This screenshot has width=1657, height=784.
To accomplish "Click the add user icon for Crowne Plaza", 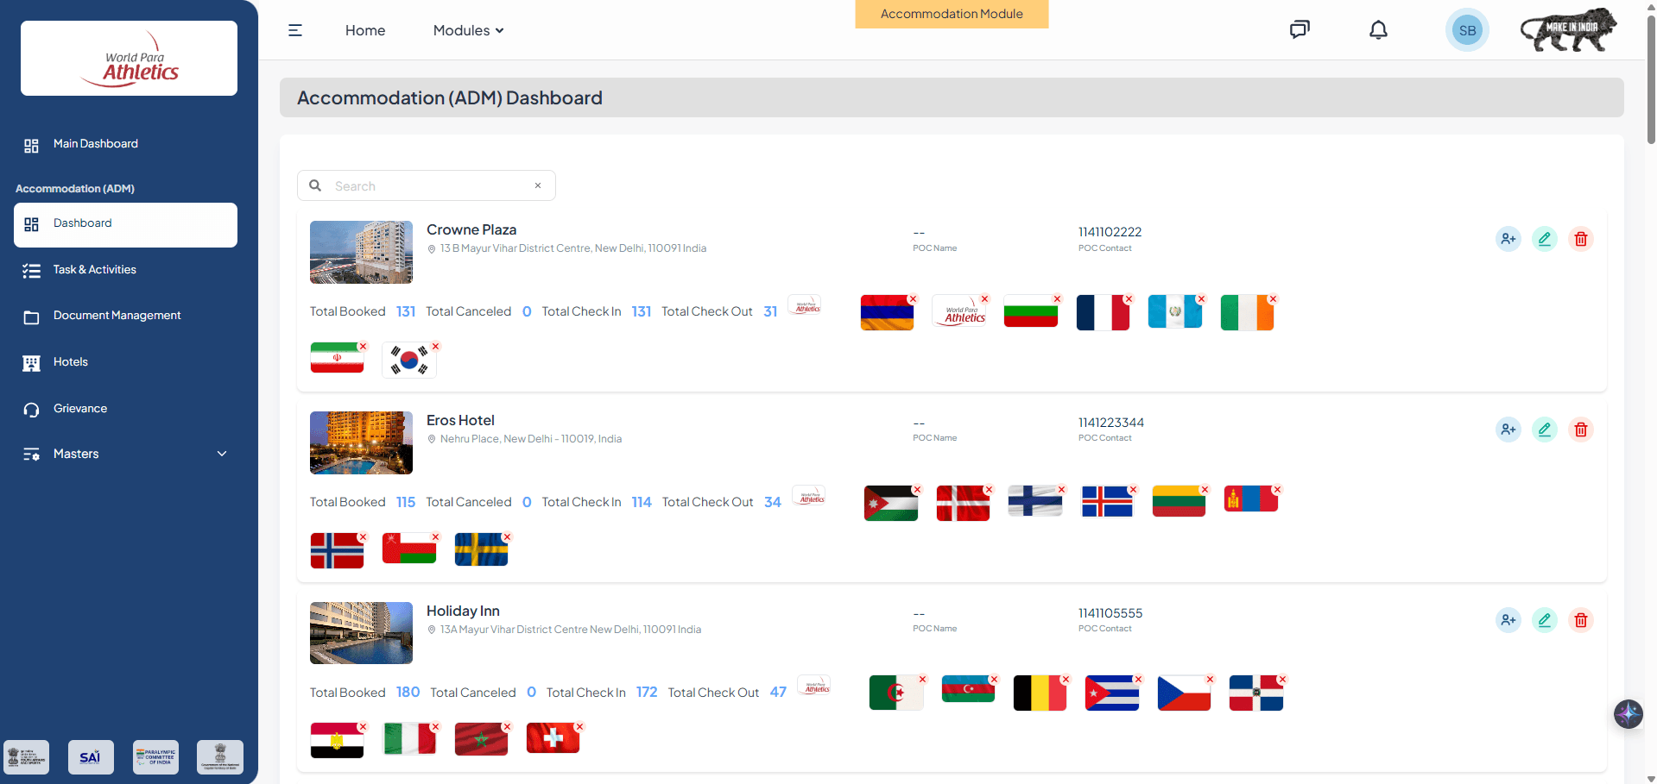I will pos(1508,239).
